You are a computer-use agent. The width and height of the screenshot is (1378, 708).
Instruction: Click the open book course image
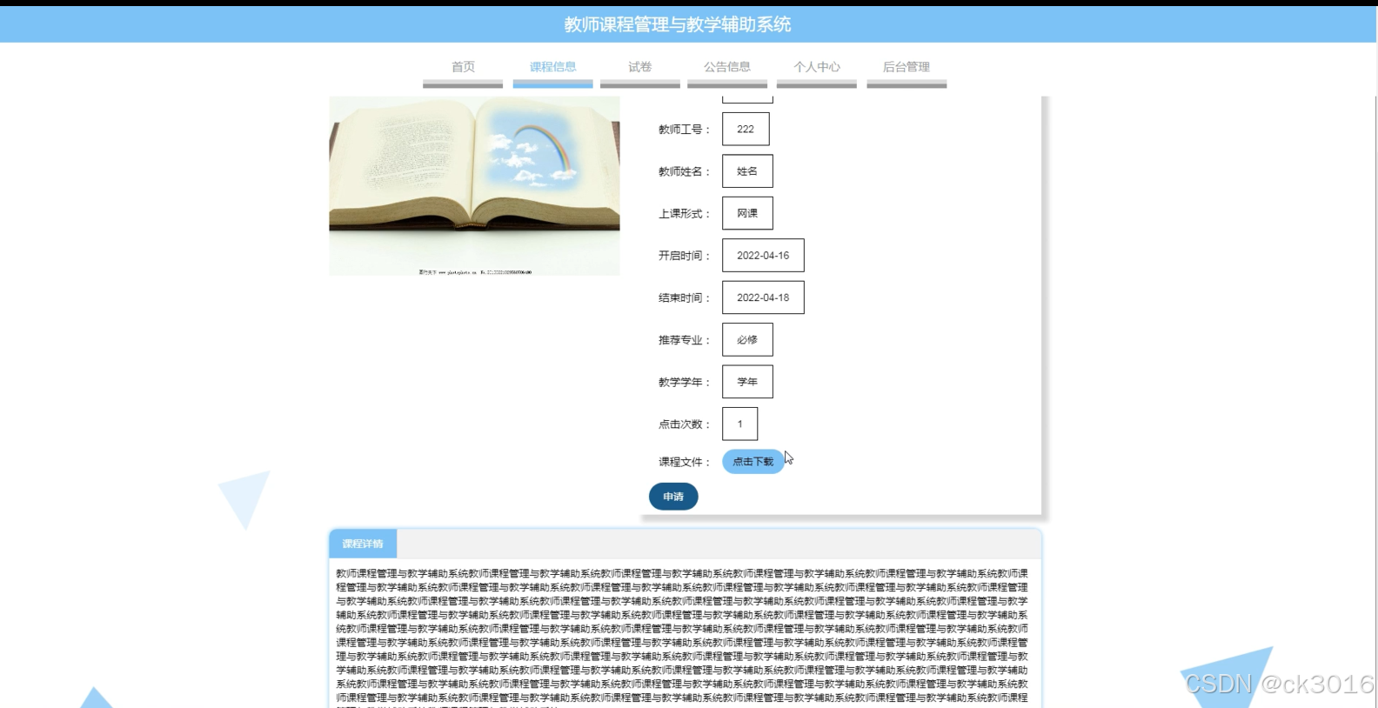tap(474, 186)
